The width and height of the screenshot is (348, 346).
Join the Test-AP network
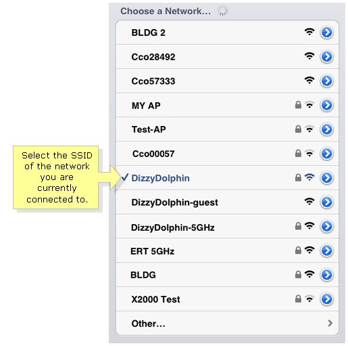coord(227,129)
